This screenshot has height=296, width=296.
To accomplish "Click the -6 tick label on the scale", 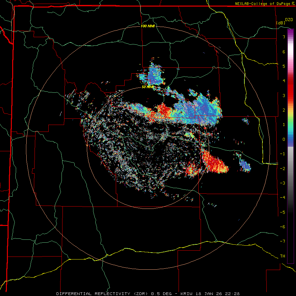I will [283, 227].
